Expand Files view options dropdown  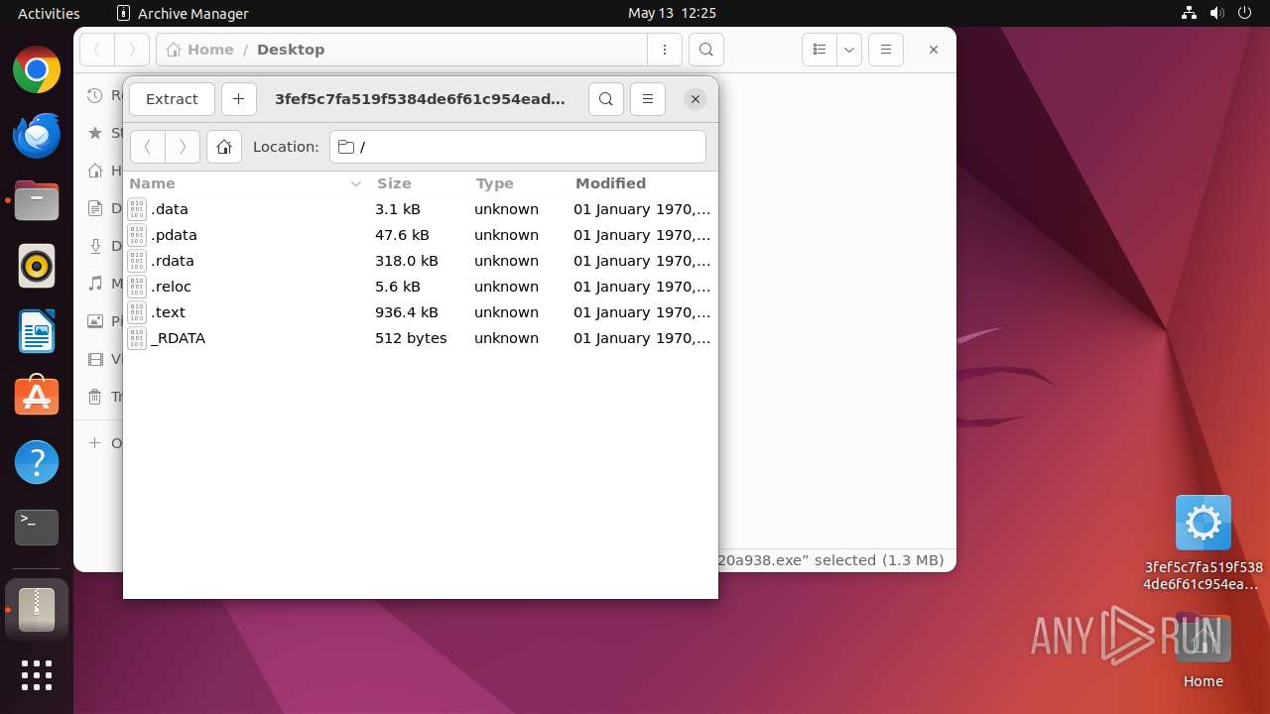[x=849, y=50]
